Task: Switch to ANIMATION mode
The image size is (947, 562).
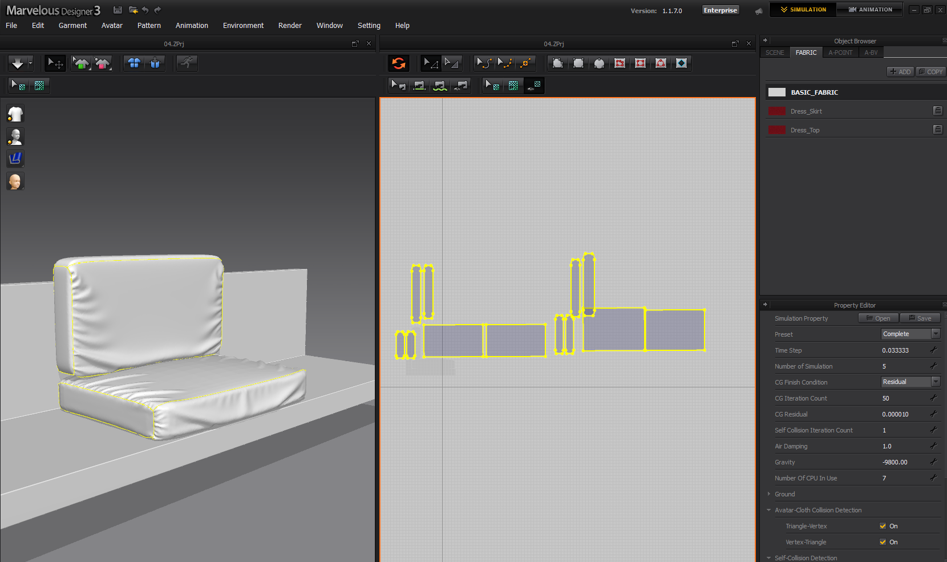Action: [870, 10]
